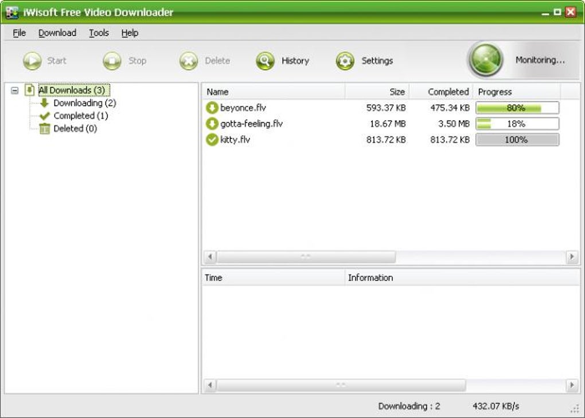Click the 18% progress bar for gotta-feeling.flv
Image resolution: width=585 pixels, height=418 pixels.
[517, 124]
